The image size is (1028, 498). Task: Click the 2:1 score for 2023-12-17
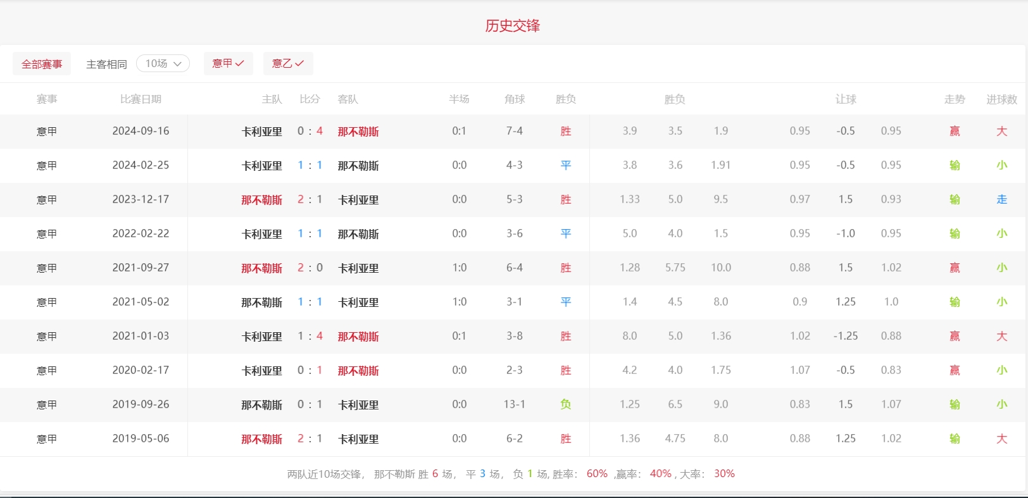[310, 199]
